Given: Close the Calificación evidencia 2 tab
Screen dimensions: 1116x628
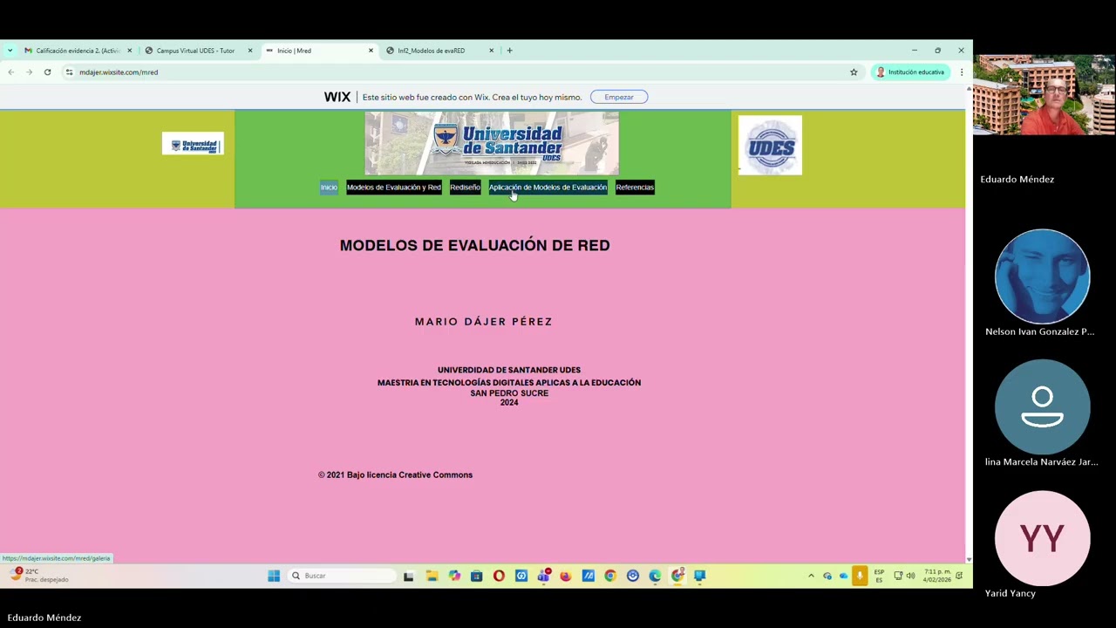Looking at the screenshot, I should coord(129,51).
